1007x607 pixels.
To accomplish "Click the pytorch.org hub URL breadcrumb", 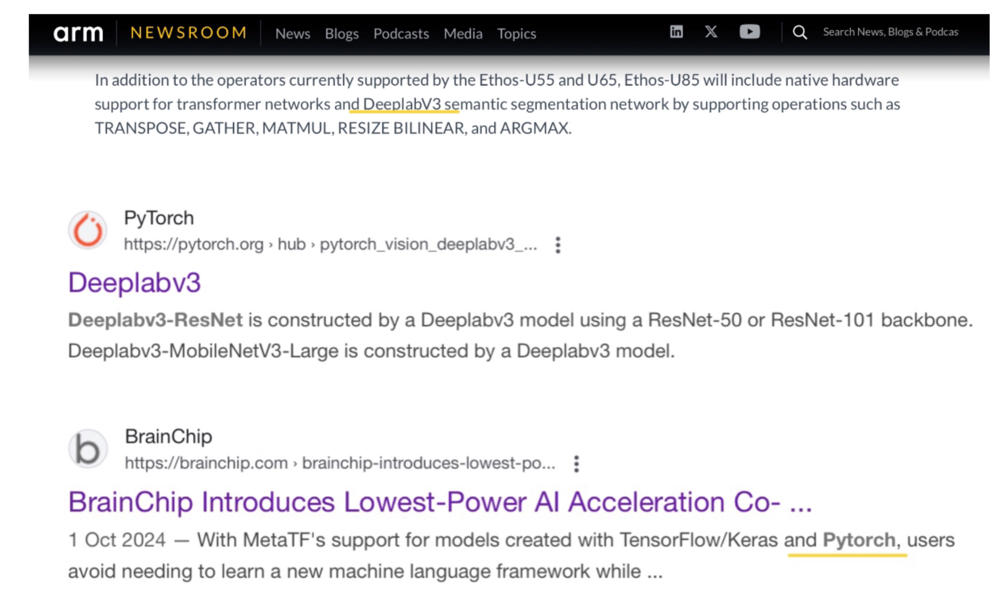I will 330,244.
